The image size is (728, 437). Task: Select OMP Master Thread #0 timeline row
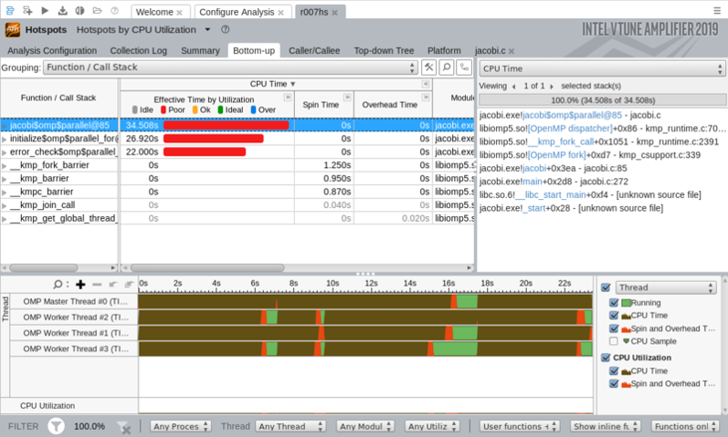click(x=74, y=302)
